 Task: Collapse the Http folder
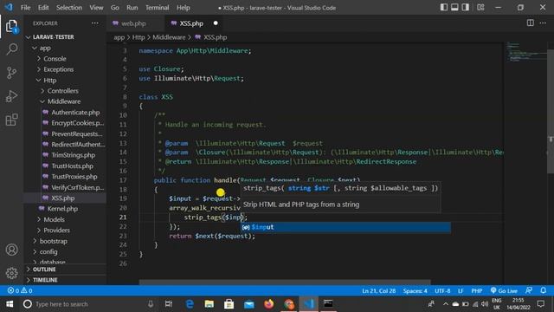click(50, 81)
